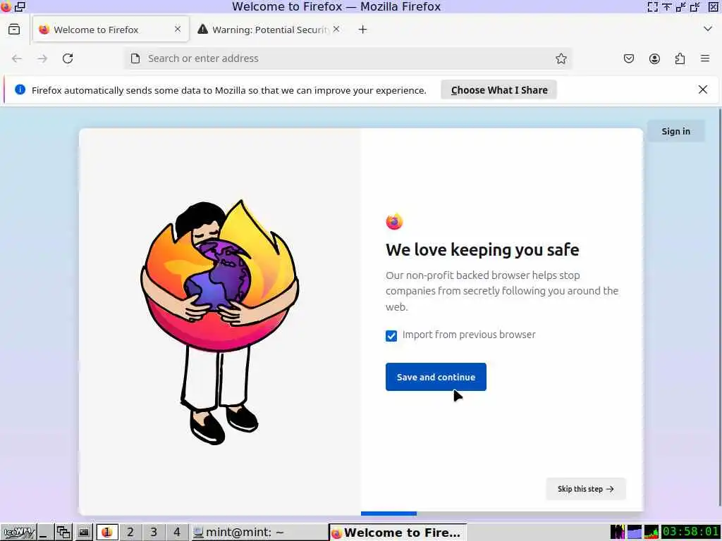Viewport: 722px width, 541px height.
Task: Reload the current page
Action: coord(68,58)
